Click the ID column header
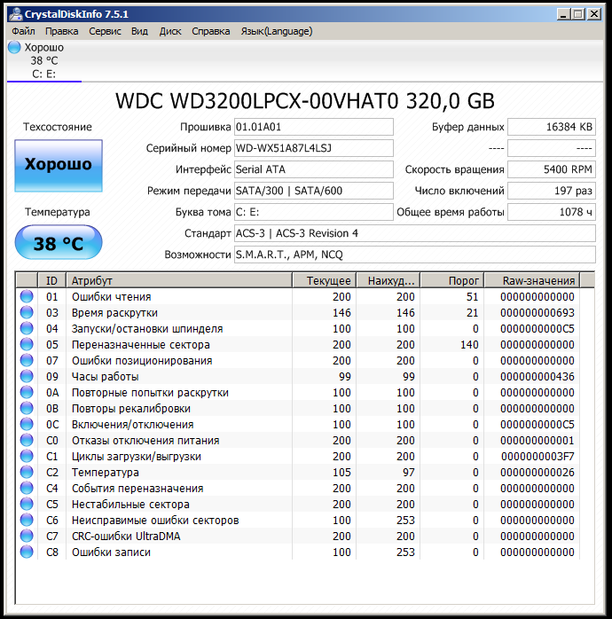The image size is (612, 619). [x=51, y=280]
